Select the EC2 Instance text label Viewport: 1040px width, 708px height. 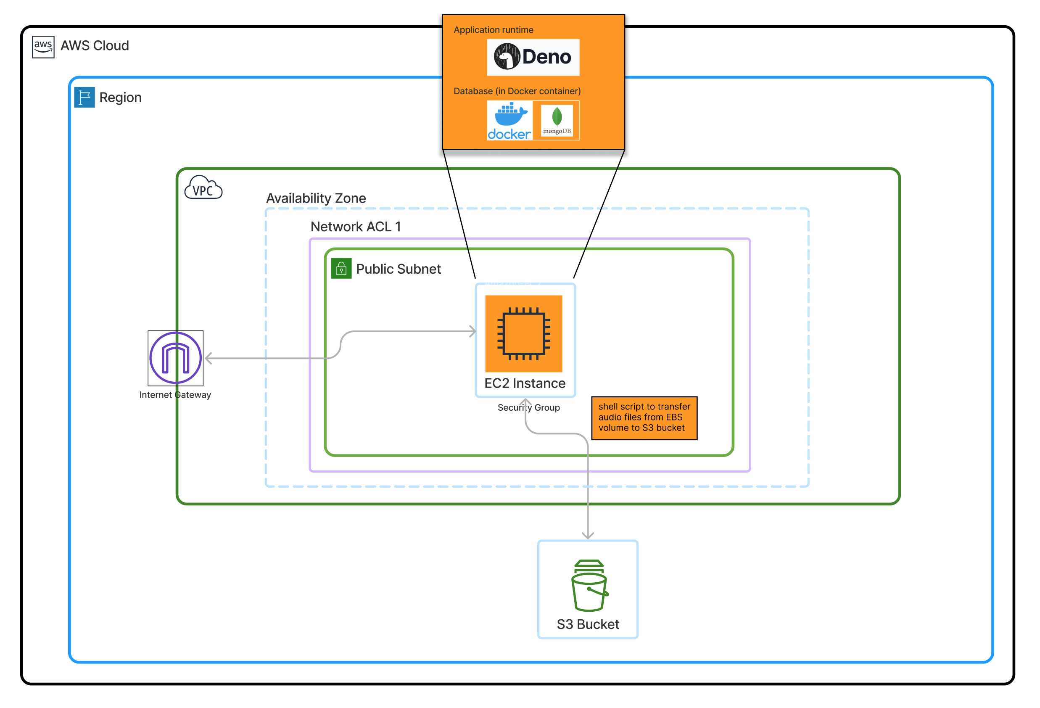pyautogui.click(x=525, y=383)
